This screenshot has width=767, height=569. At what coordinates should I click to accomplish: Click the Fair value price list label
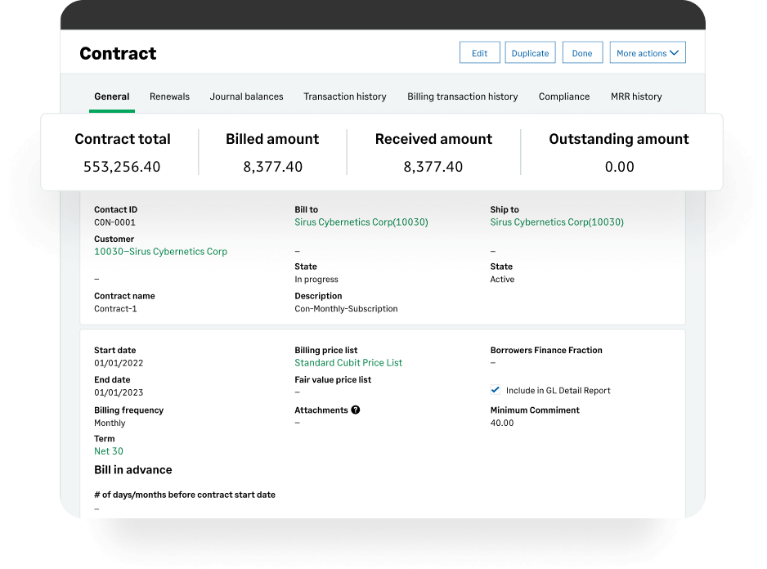[333, 379]
